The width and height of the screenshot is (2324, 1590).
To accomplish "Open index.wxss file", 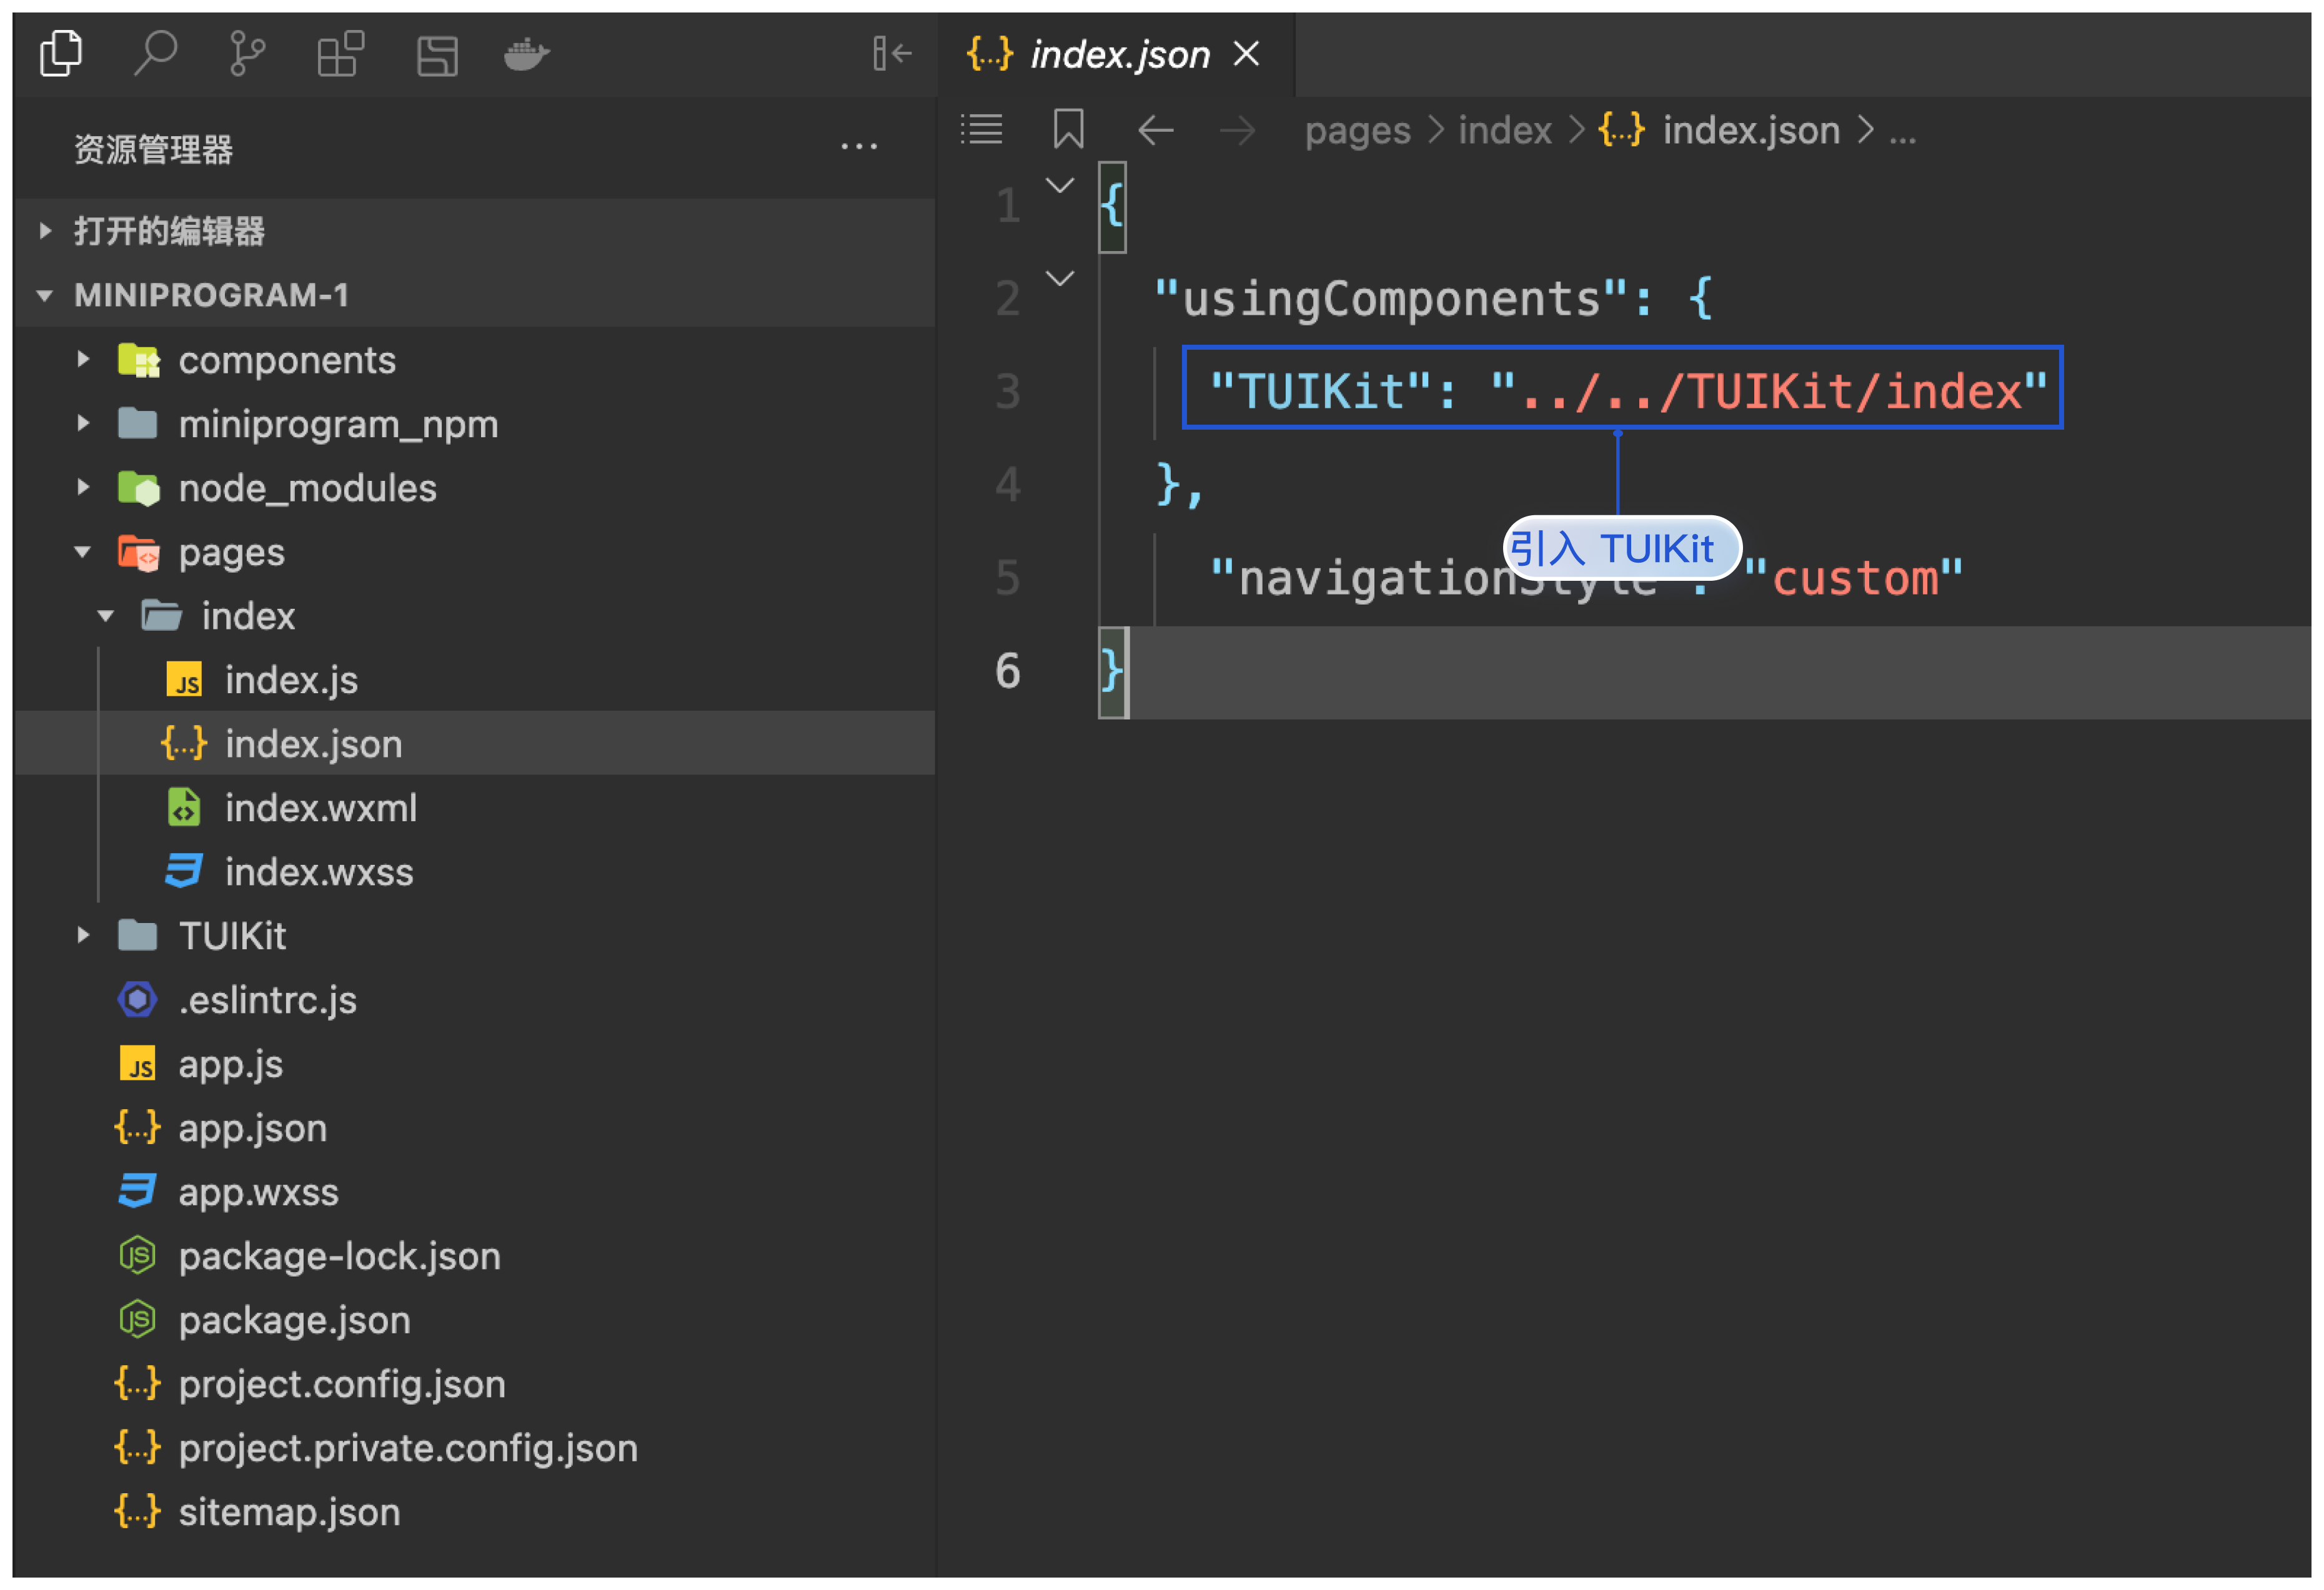I will (475, 871).
